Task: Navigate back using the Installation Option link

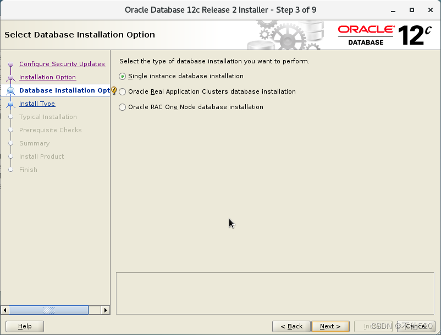Action: click(x=47, y=77)
